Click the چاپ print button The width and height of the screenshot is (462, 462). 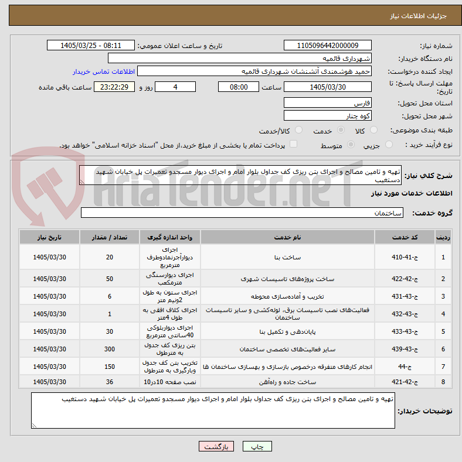tap(257, 446)
